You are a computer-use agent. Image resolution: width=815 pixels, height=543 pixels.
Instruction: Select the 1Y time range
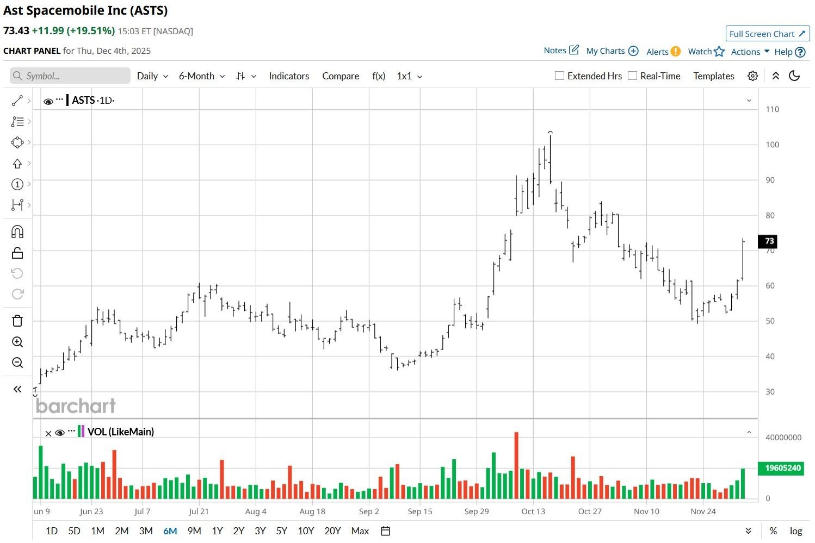pos(217,531)
